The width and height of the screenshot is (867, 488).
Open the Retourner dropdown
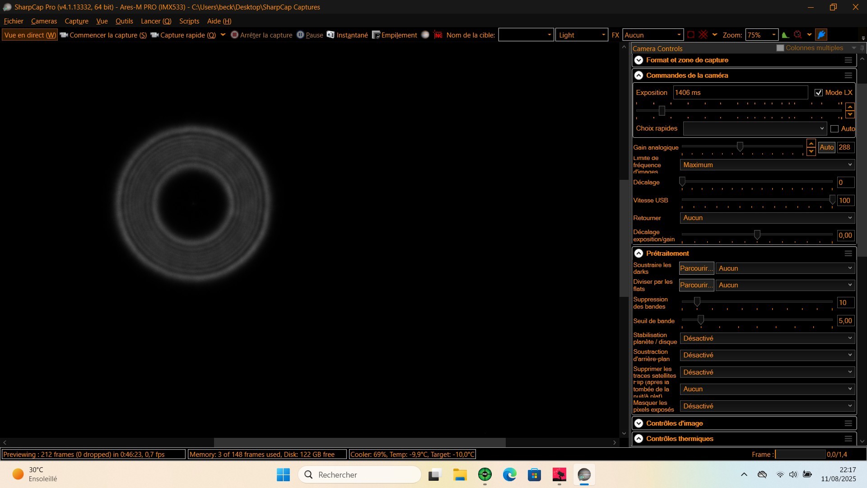coord(767,218)
